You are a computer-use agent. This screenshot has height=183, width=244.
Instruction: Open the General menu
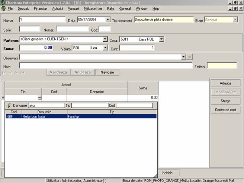[x=125, y=9]
